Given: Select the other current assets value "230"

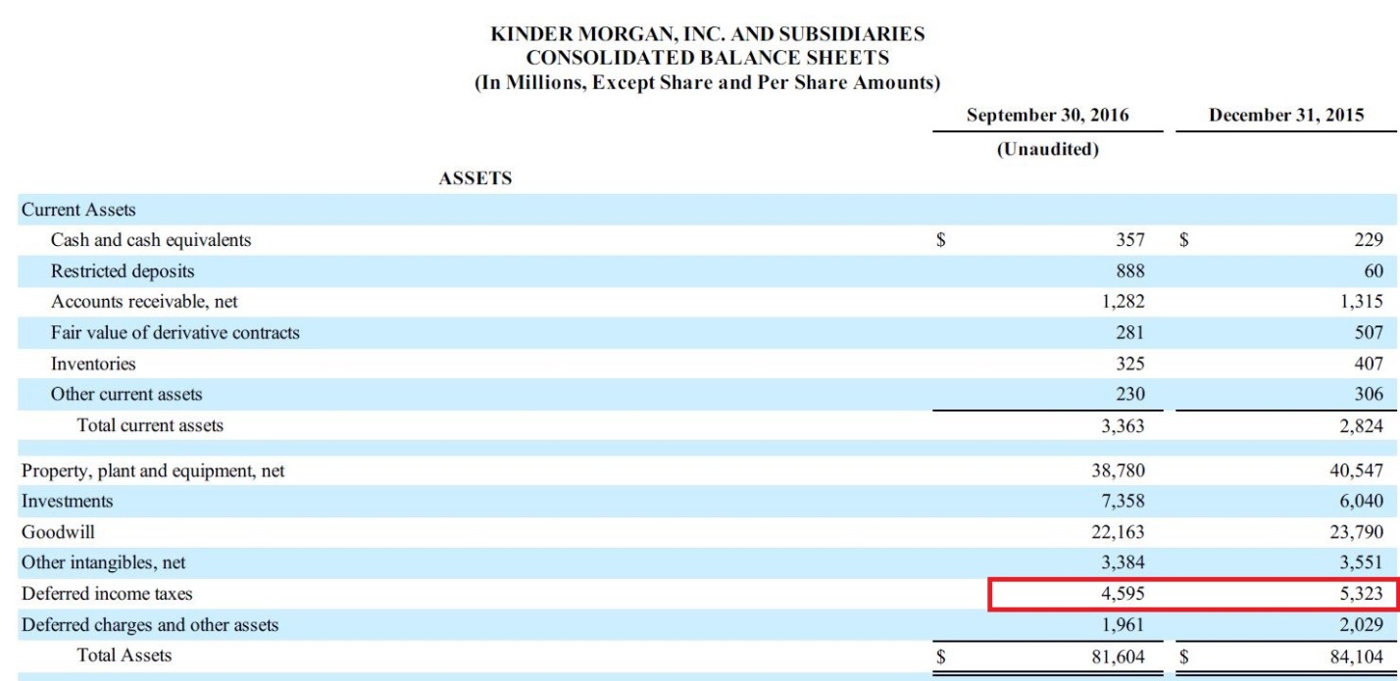Looking at the screenshot, I should tap(1129, 394).
